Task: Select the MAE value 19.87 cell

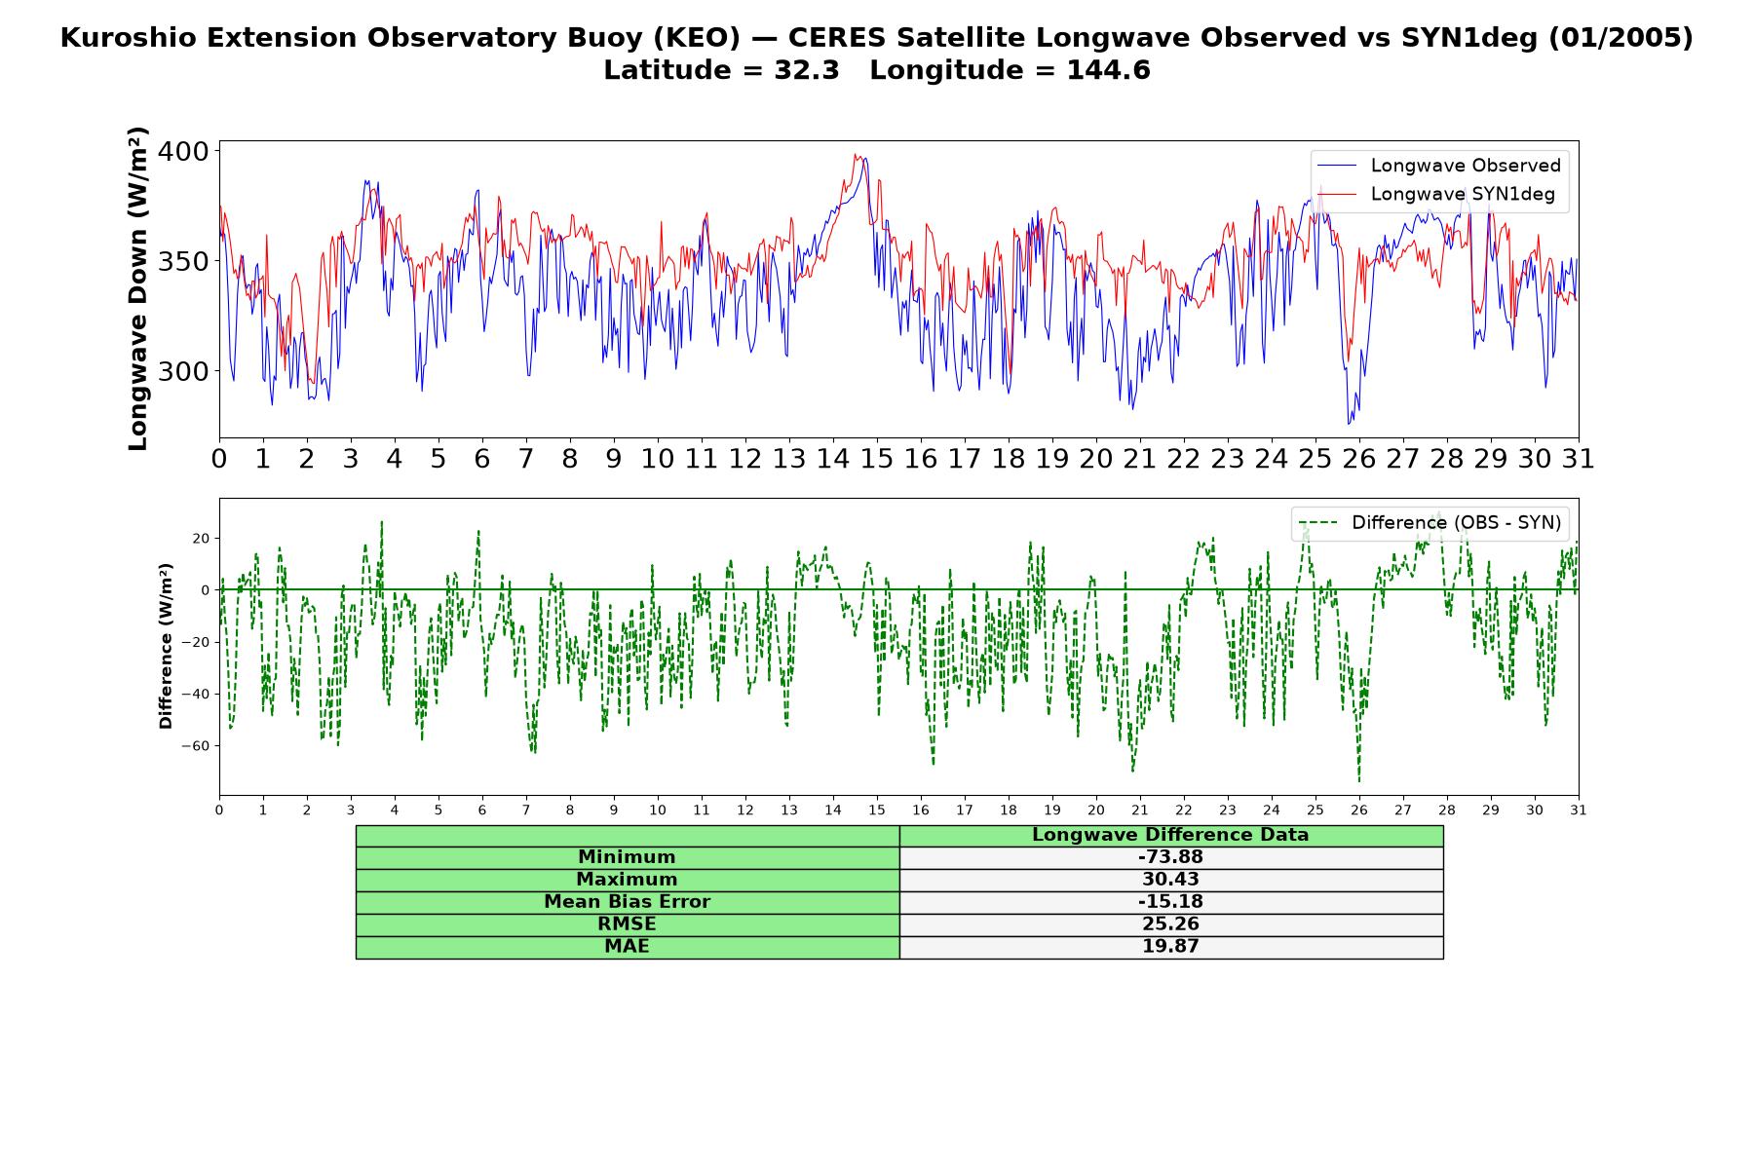Action: tap(1171, 947)
